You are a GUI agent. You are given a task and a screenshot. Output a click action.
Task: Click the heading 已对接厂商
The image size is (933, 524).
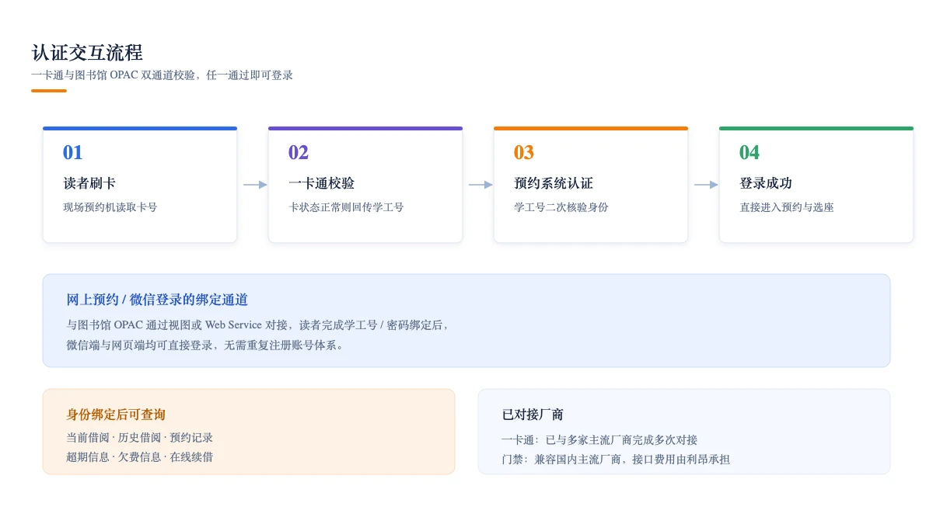coord(533,415)
